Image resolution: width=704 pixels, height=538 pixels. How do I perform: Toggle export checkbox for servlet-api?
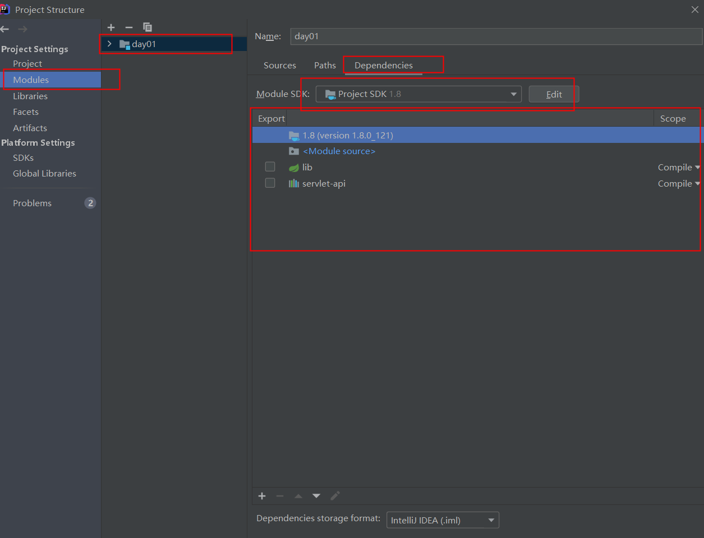pyautogui.click(x=270, y=183)
